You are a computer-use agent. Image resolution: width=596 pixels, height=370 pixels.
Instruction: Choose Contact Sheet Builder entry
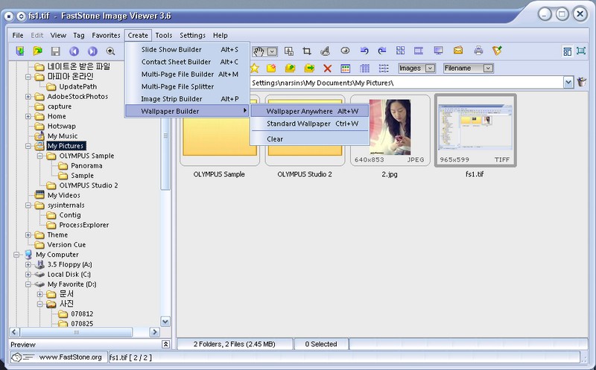188,62
